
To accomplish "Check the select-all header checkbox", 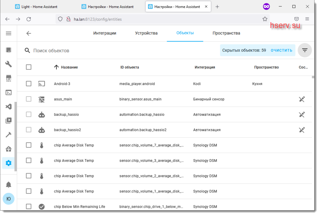I will point(29,67).
